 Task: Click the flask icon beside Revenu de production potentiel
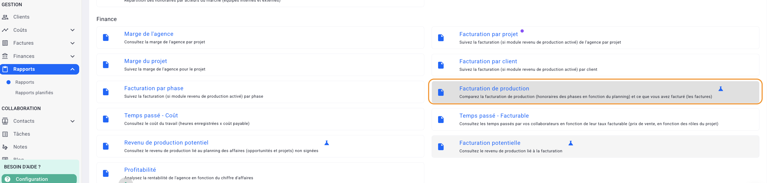click(327, 143)
